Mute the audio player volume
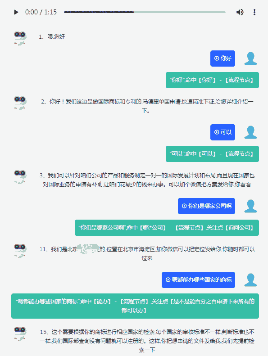 pos(240,12)
